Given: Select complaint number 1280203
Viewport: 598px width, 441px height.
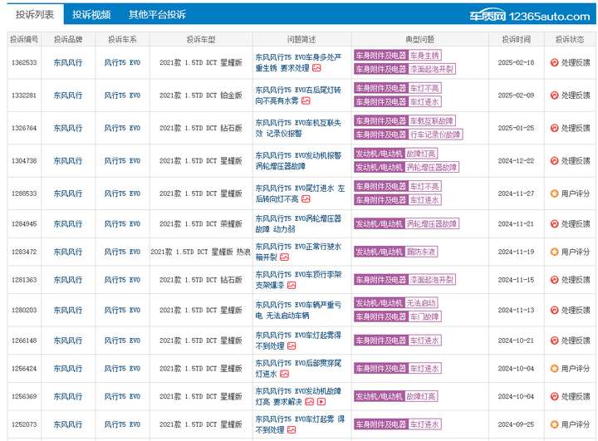Looking at the screenshot, I should pos(24,310).
